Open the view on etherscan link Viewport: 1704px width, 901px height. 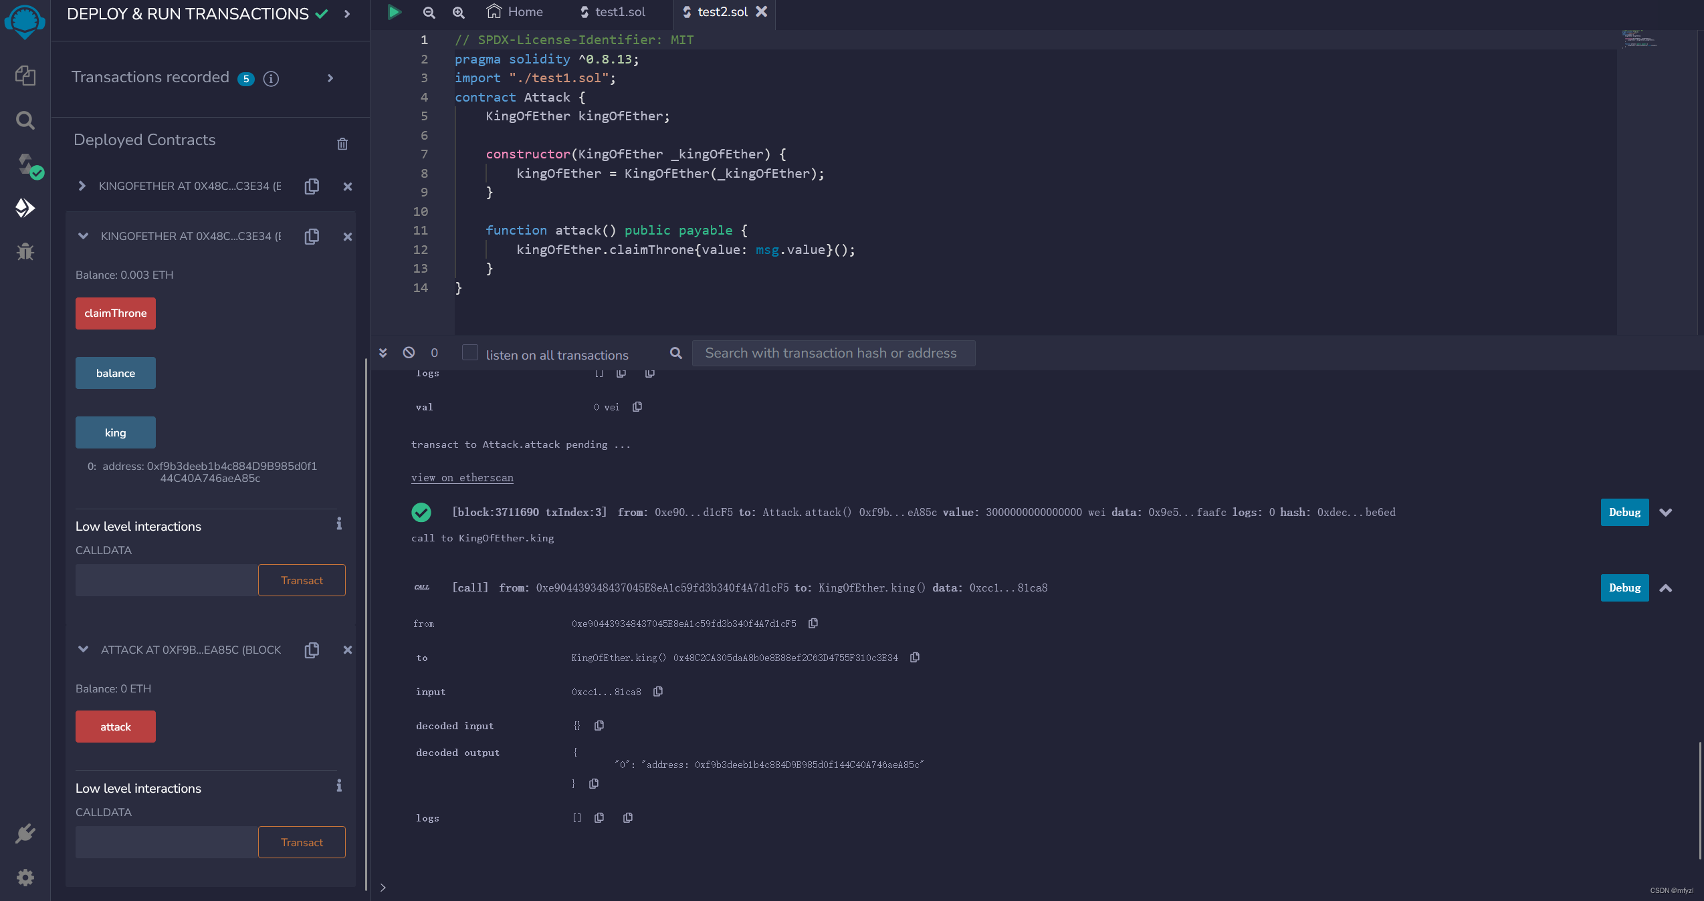(462, 478)
